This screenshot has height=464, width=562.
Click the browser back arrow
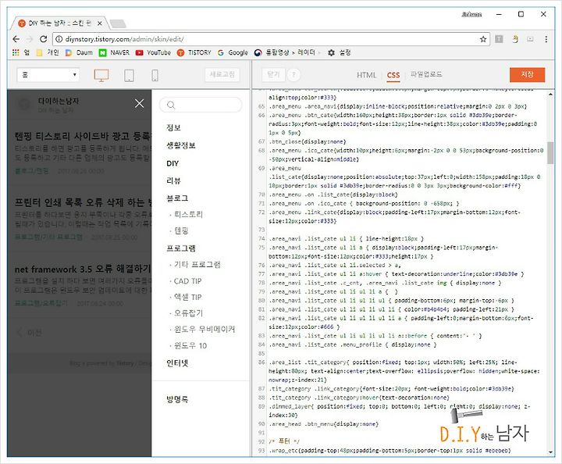[16, 39]
